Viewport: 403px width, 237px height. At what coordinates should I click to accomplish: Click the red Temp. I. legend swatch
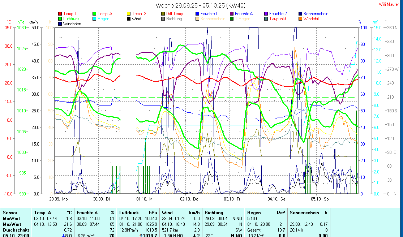[x=60, y=14]
